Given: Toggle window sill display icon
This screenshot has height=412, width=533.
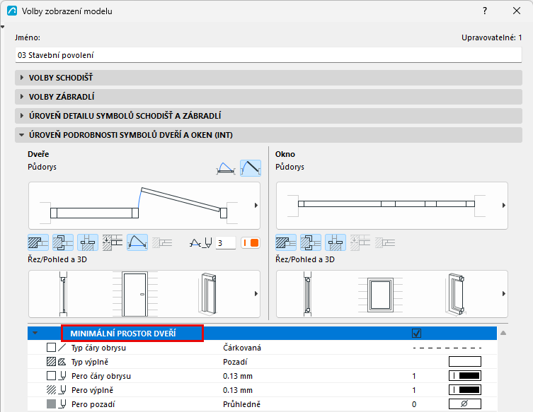Looking at the screenshot, I should pos(336,242).
